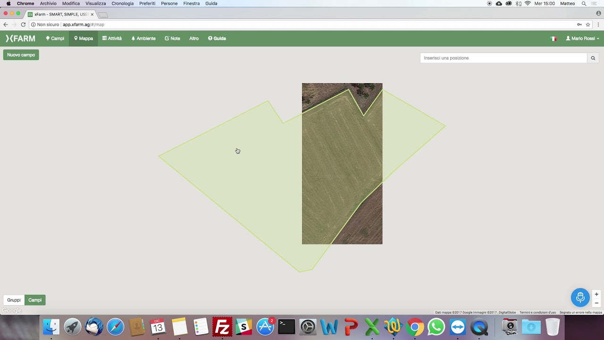Open Safari from the Dock
Image resolution: width=604 pixels, height=340 pixels.
115,327
